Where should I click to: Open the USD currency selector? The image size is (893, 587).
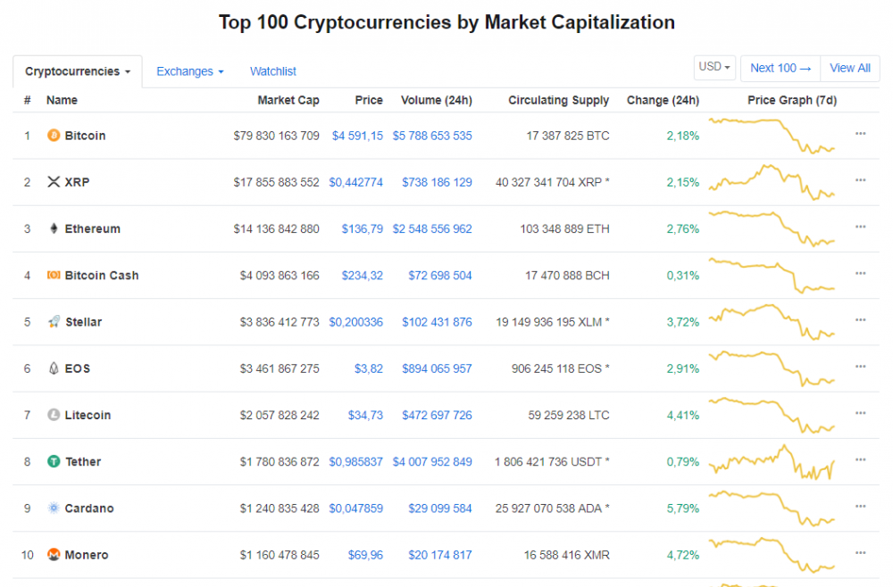pos(714,68)
